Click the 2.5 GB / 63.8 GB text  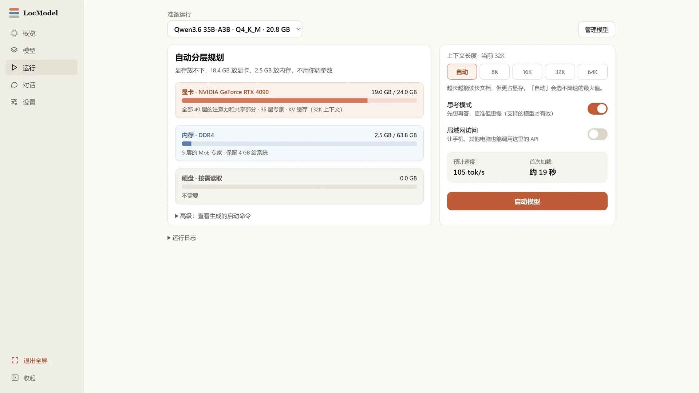pos(396,135)
